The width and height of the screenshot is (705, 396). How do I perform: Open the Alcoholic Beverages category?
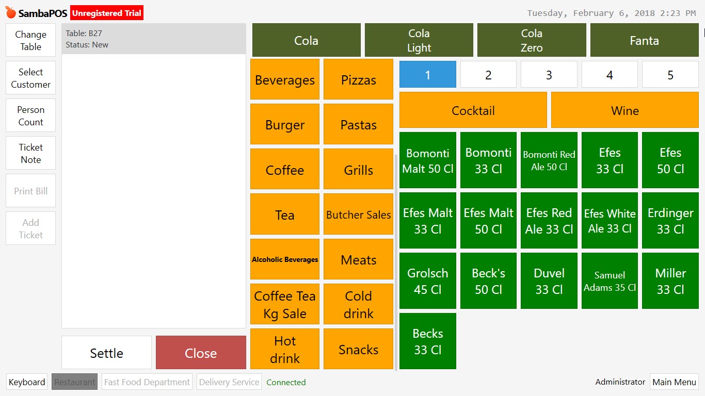pos(284,259)
